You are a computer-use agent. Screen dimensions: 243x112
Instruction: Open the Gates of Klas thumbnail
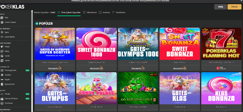point(180,88)
